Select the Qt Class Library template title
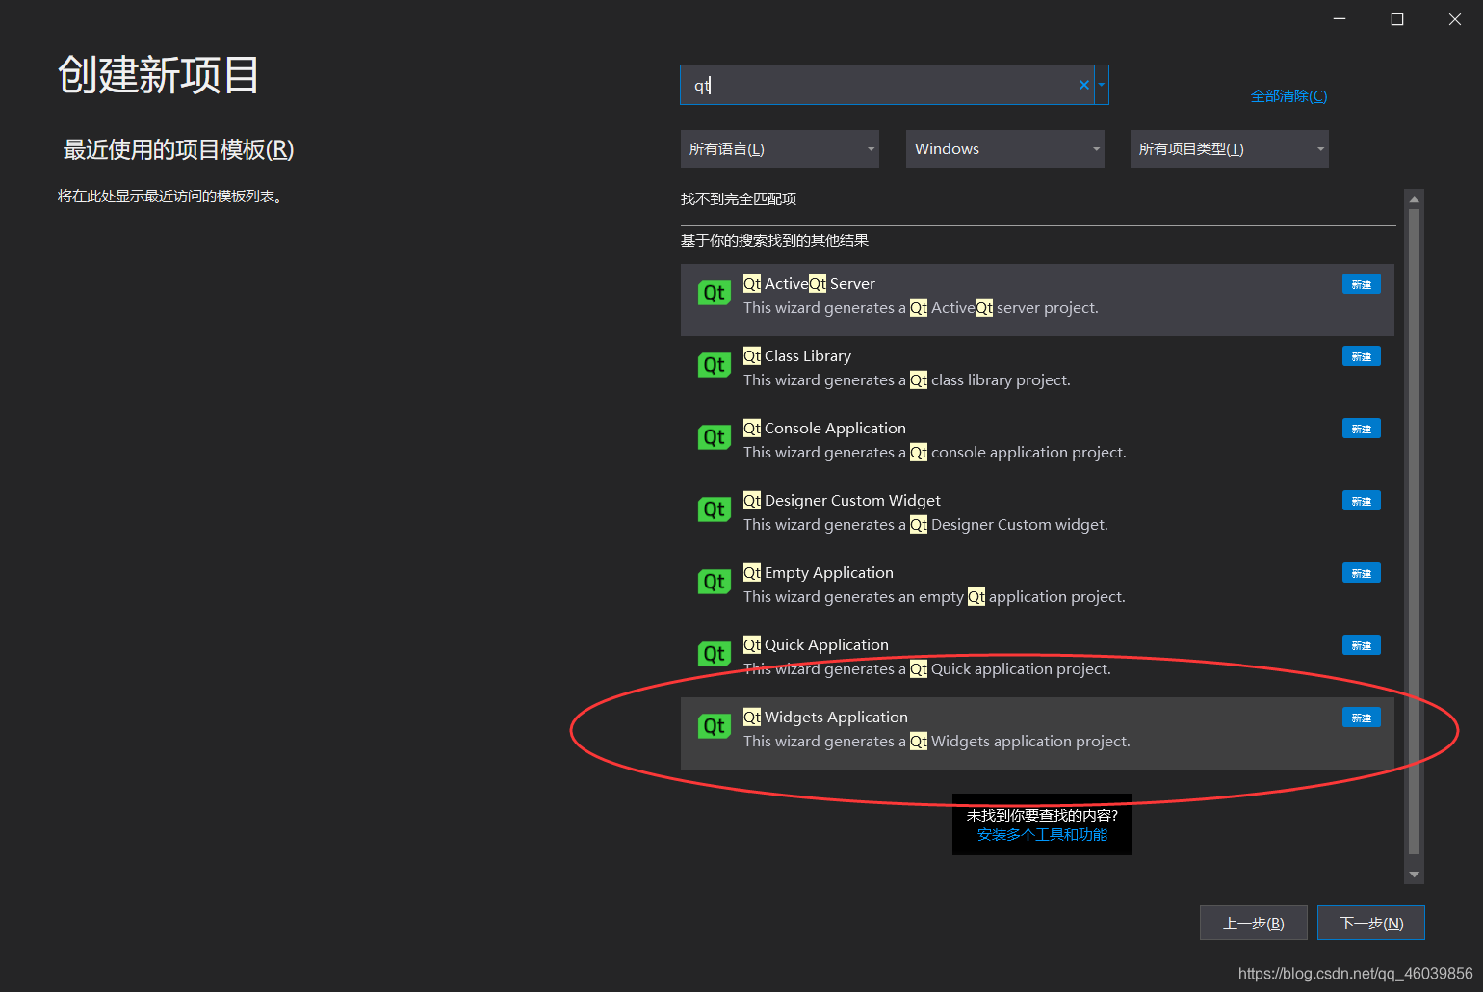Image resolution: width=1483 pixels, height=992 pixels. pyautogui.click(x=797, y=356)
